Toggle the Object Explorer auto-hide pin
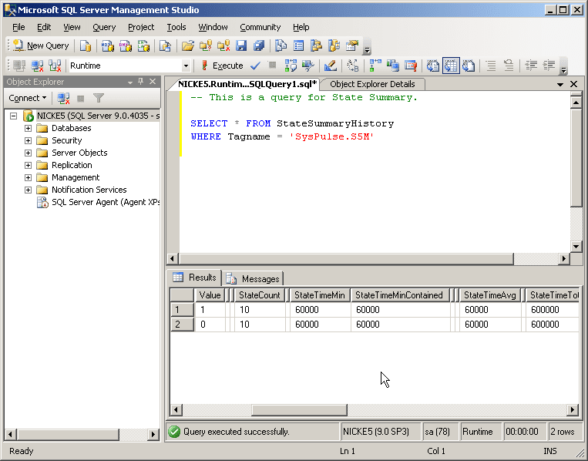 [140, 82]
